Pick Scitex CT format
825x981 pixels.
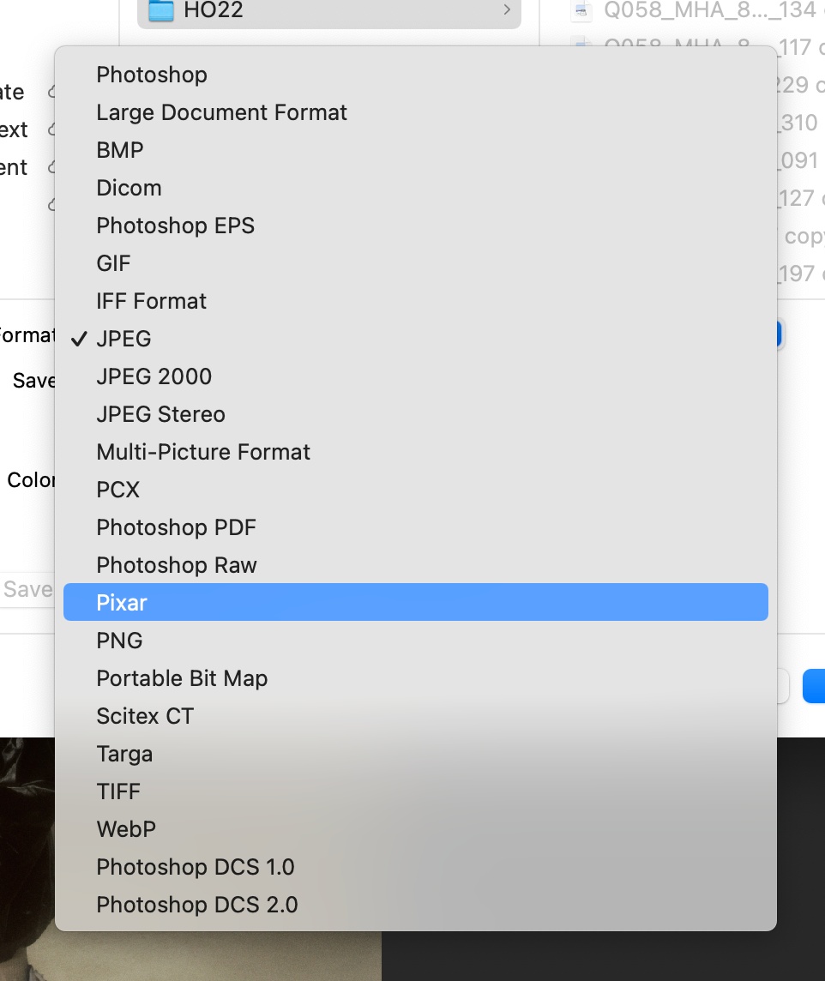click(415, 716)
